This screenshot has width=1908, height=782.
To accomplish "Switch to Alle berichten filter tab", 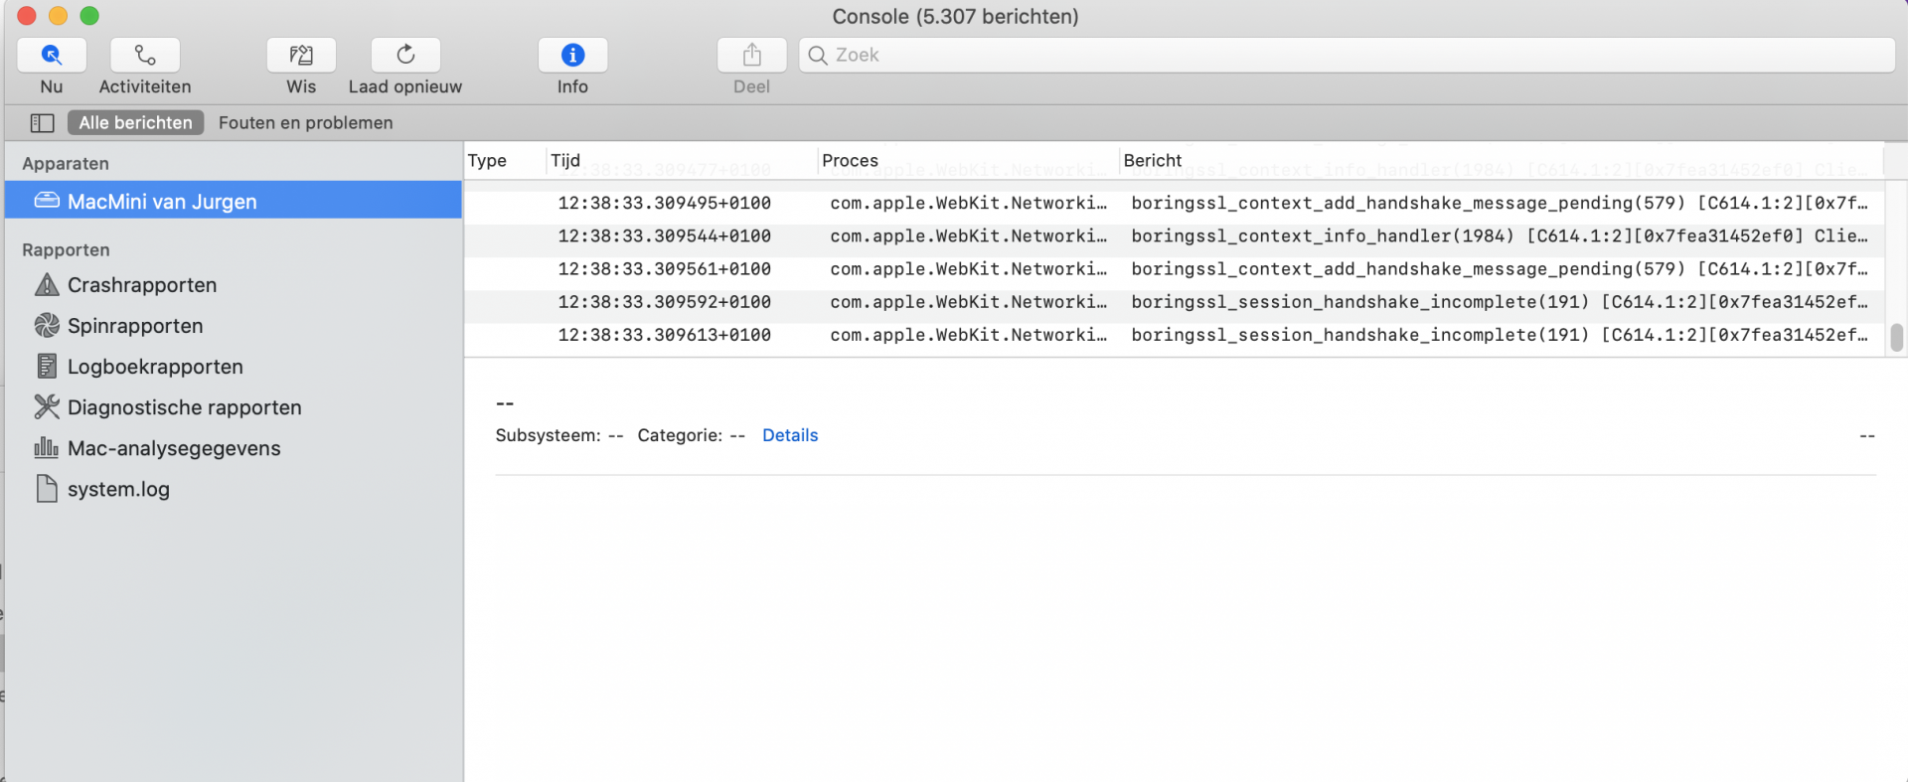I will click(x=135, y=123).
